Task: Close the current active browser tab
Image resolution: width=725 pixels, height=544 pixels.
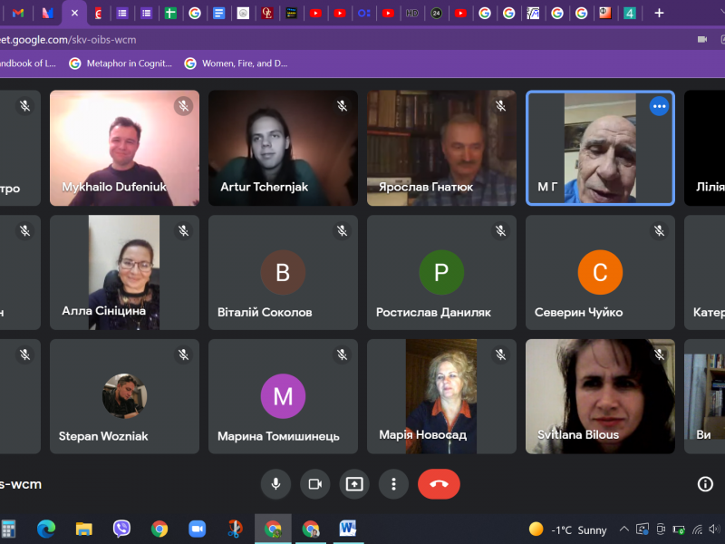Action: 74,13
